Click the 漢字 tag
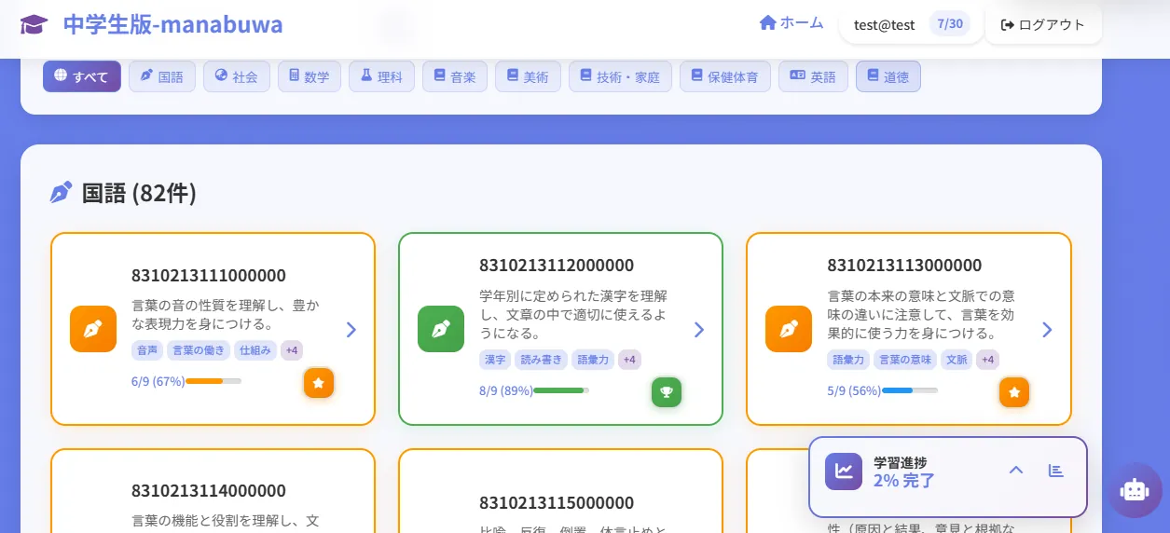Image resolution: width=1170 pixels, height=533 pixels. (x=495, y=360)
